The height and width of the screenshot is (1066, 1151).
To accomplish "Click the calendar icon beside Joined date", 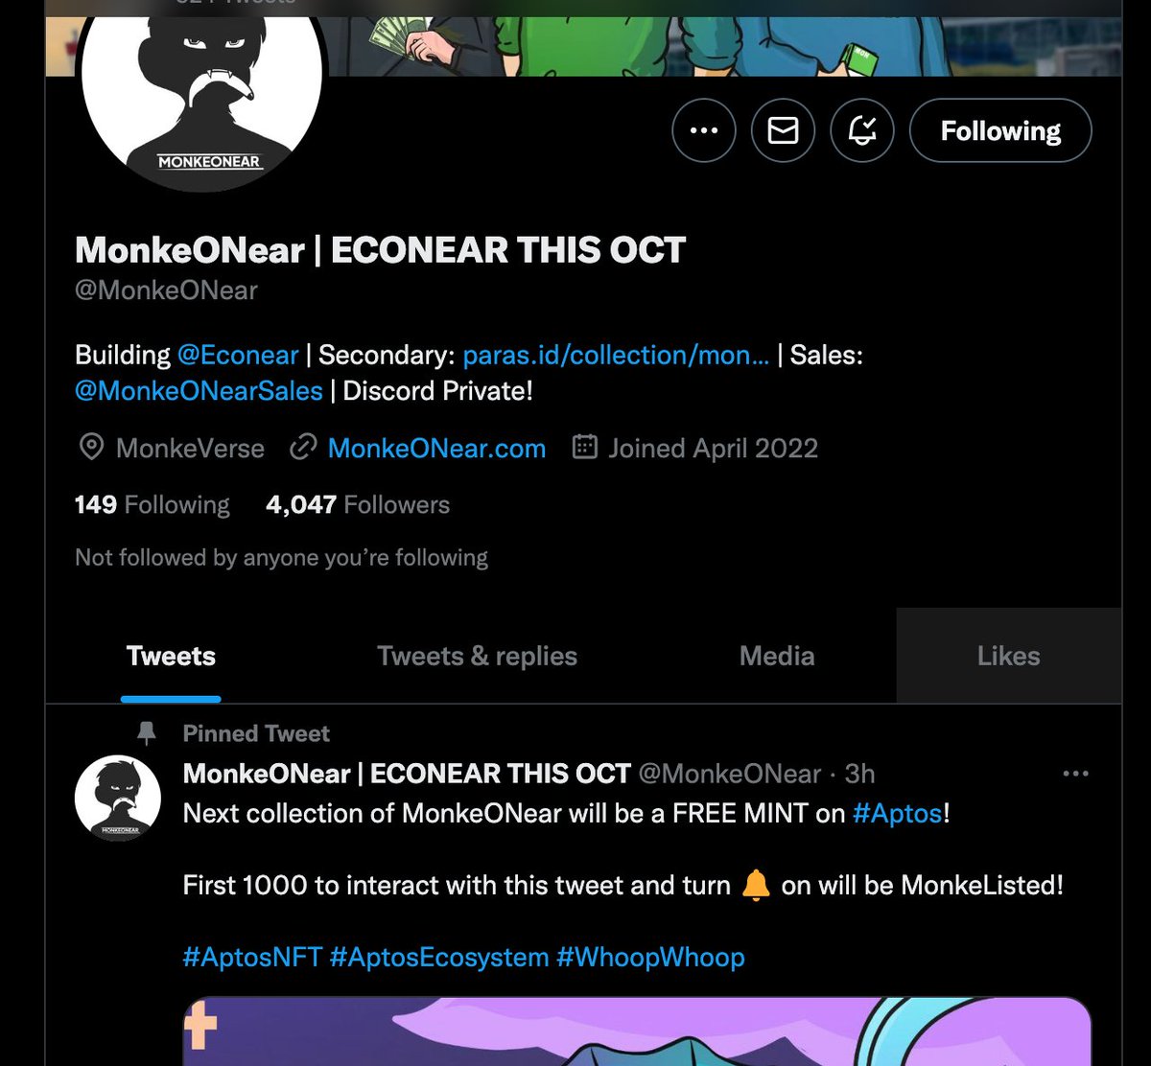I will [585, 448].
